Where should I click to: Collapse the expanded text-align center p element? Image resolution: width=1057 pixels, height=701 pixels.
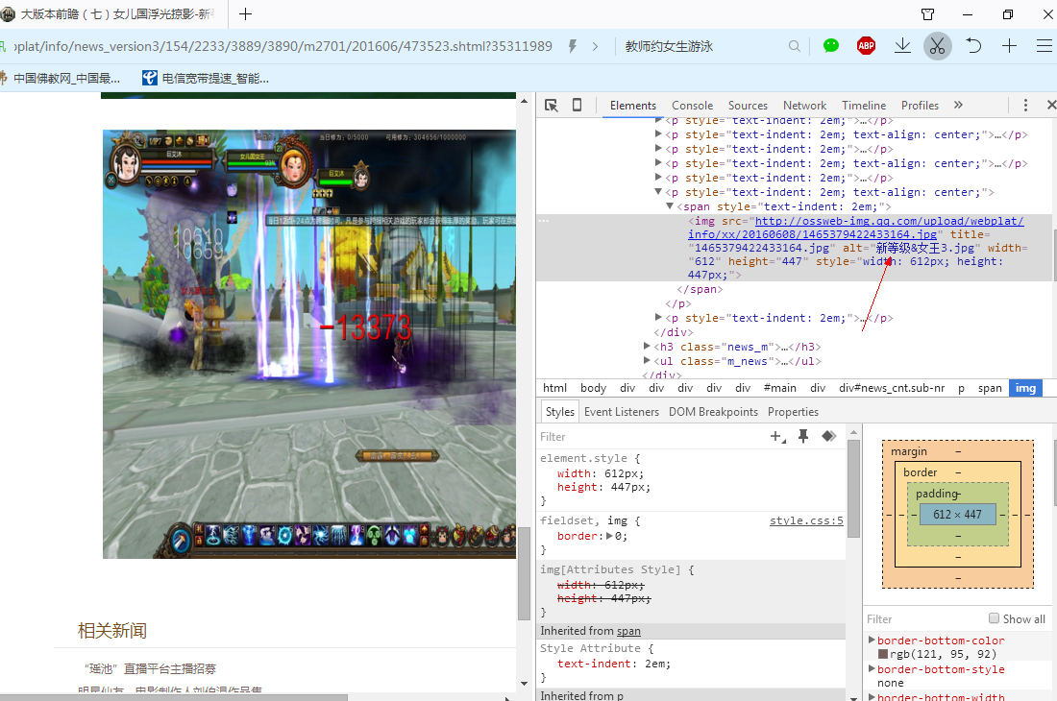pos(658,192)
